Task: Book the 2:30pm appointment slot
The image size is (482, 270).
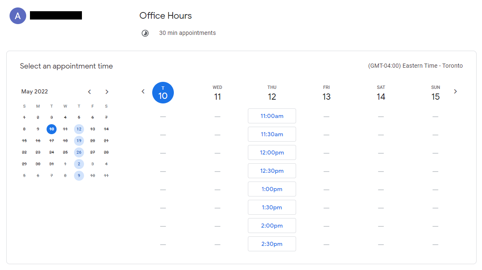Action: [x=272, y=244]
